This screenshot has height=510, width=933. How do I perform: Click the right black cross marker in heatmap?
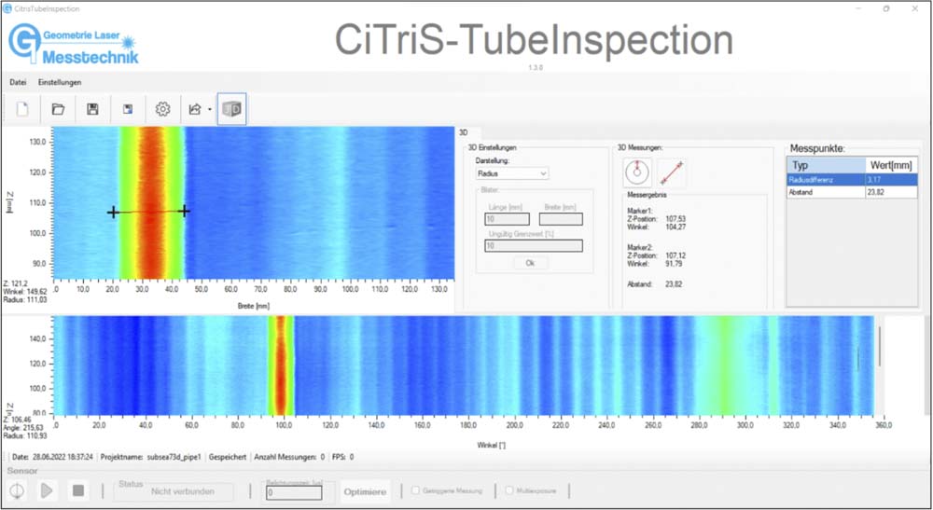coord(185,211)
